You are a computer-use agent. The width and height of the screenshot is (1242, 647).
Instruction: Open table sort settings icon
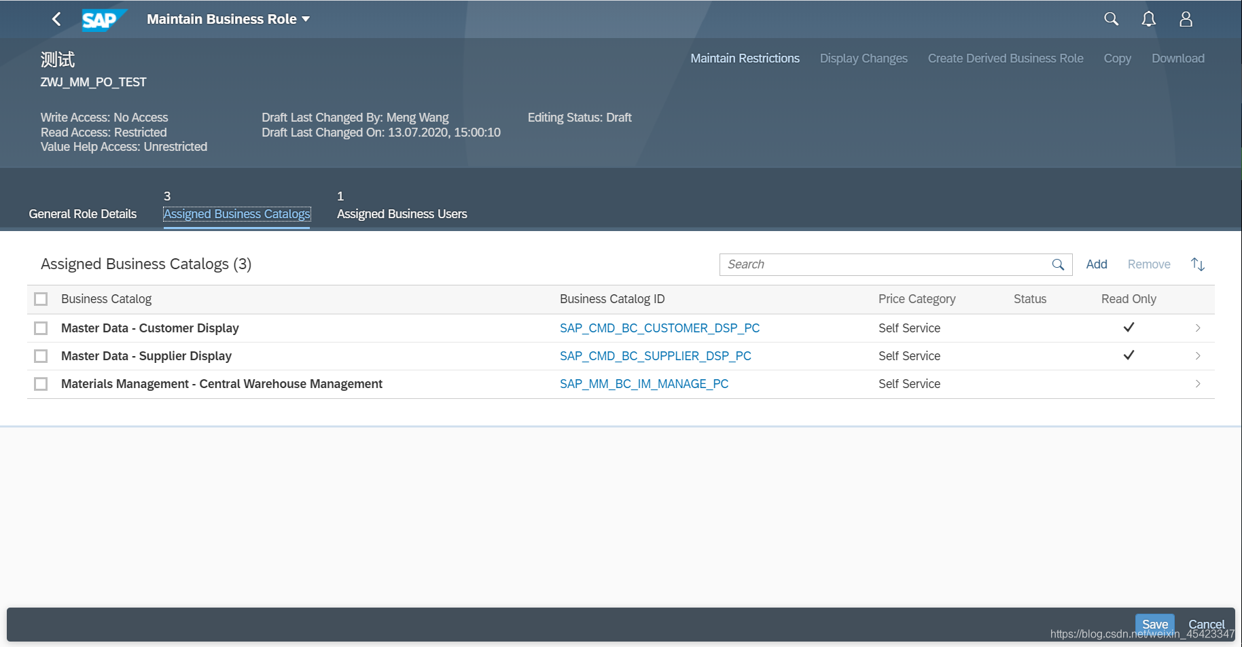point(1198,264)
